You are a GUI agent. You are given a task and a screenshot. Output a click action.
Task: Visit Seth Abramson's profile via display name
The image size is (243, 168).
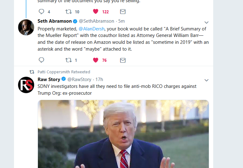pos(55,21)
